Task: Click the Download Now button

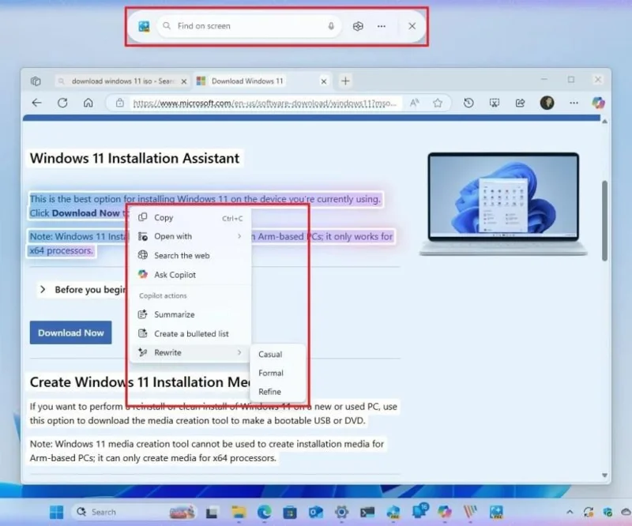Action: [x=70, y=333]
